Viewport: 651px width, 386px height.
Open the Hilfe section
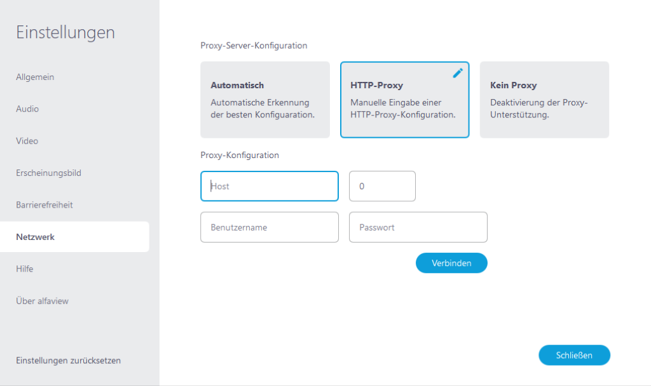coord(25,269)
